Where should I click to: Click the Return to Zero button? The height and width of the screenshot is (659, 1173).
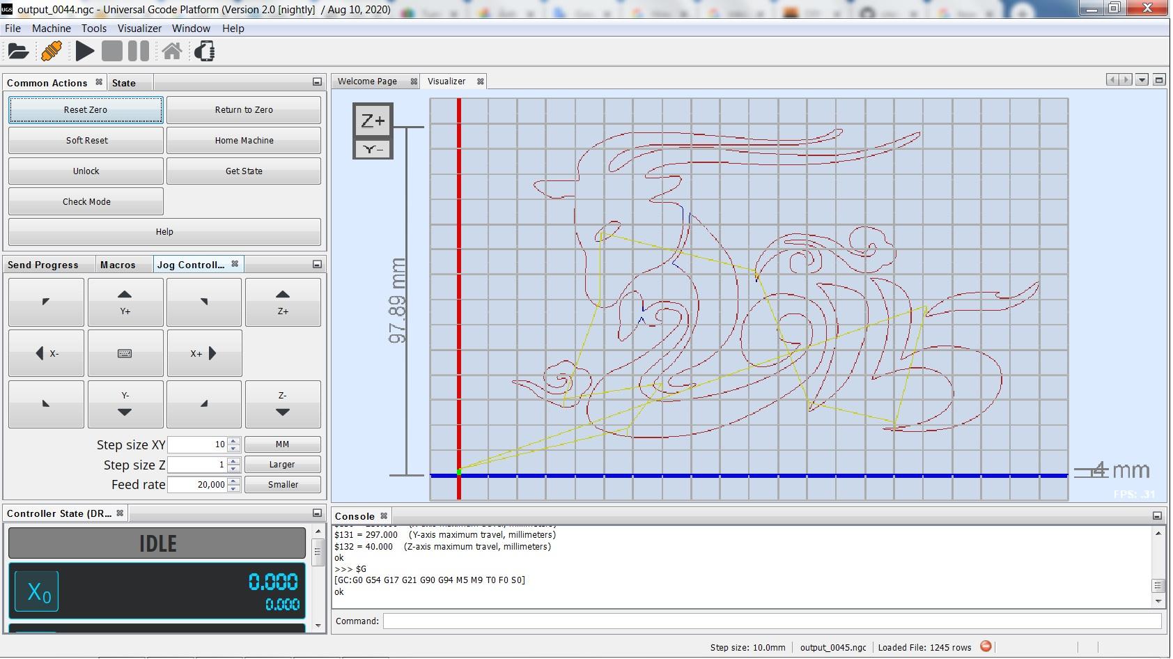point(244,110)
